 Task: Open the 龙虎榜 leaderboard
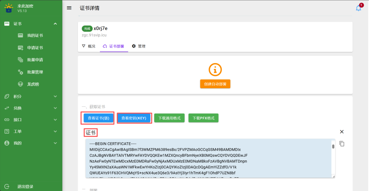tap(33, 84)
